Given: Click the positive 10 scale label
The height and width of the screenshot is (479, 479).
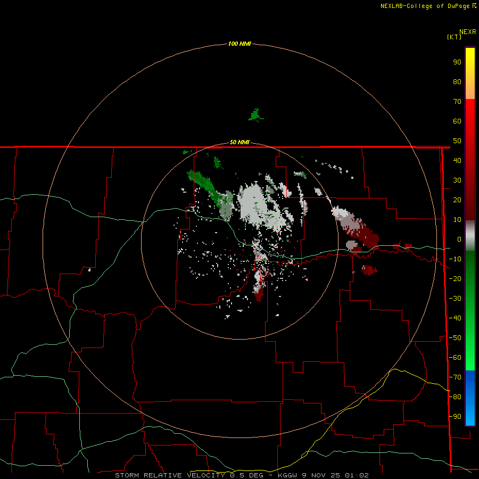Looking at the screenshot, I should tap(457, 220).
